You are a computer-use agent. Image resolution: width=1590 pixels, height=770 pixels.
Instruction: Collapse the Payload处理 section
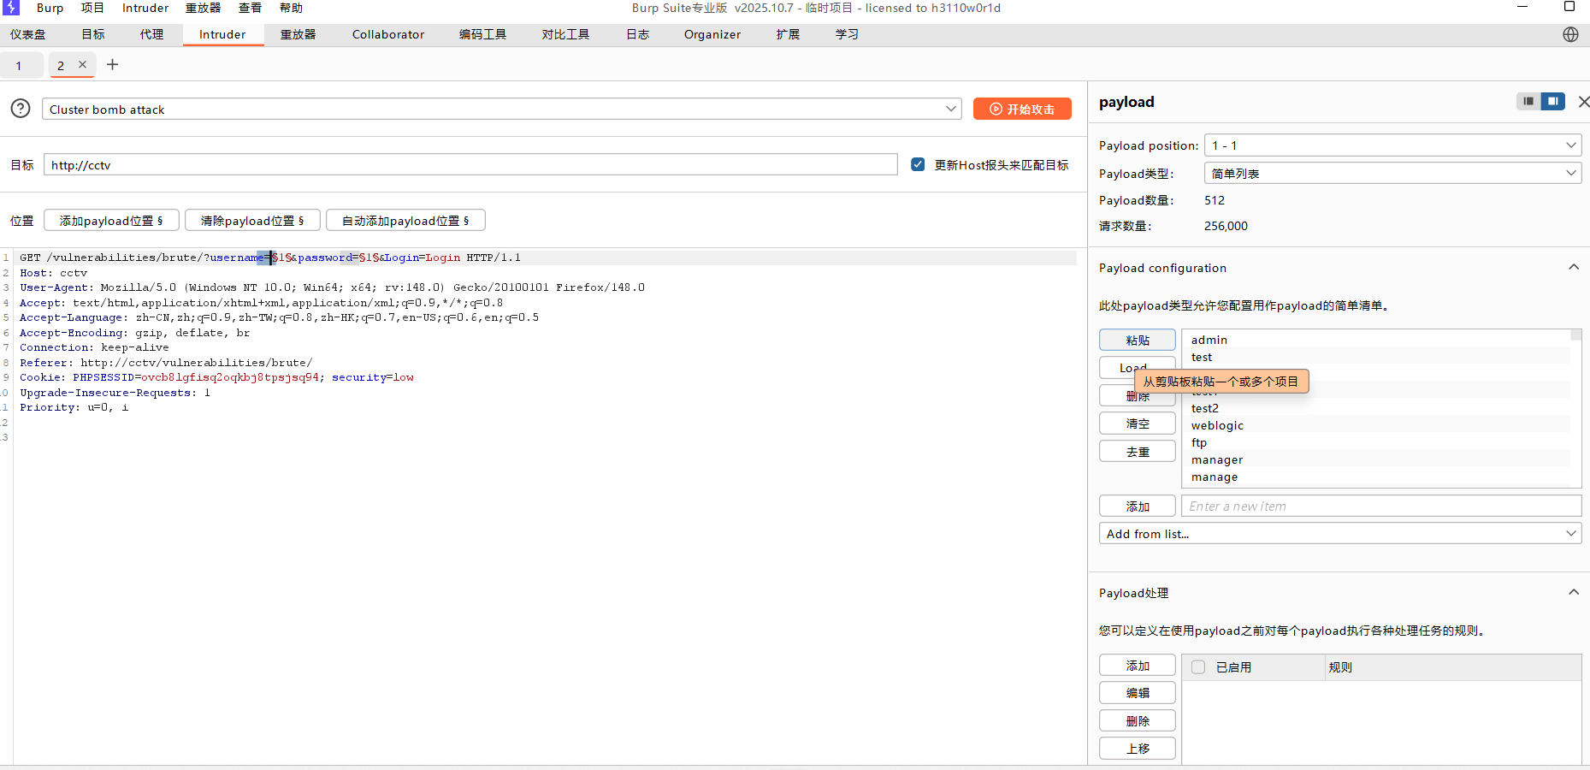1573,592
